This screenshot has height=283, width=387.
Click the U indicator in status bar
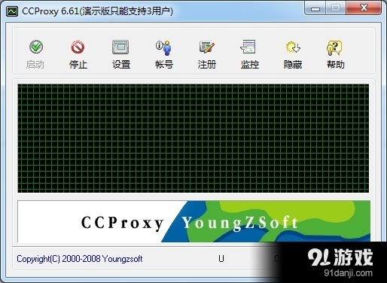coord(221,259)
